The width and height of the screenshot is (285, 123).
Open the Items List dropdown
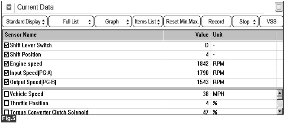pos(148,22)
